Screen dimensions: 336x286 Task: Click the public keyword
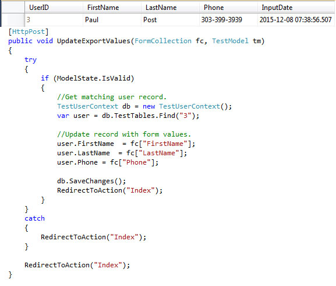(20, 41)
